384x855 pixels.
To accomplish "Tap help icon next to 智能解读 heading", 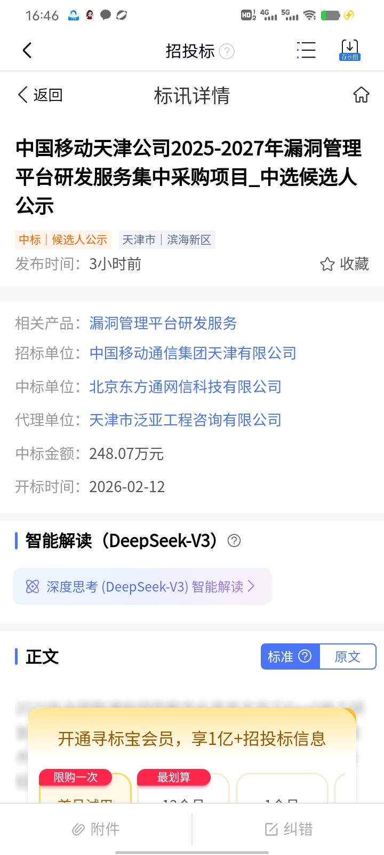I will [234, 541].
